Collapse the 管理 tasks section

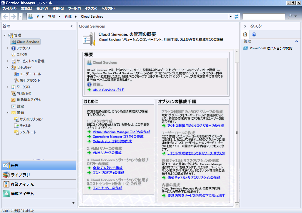296,41
